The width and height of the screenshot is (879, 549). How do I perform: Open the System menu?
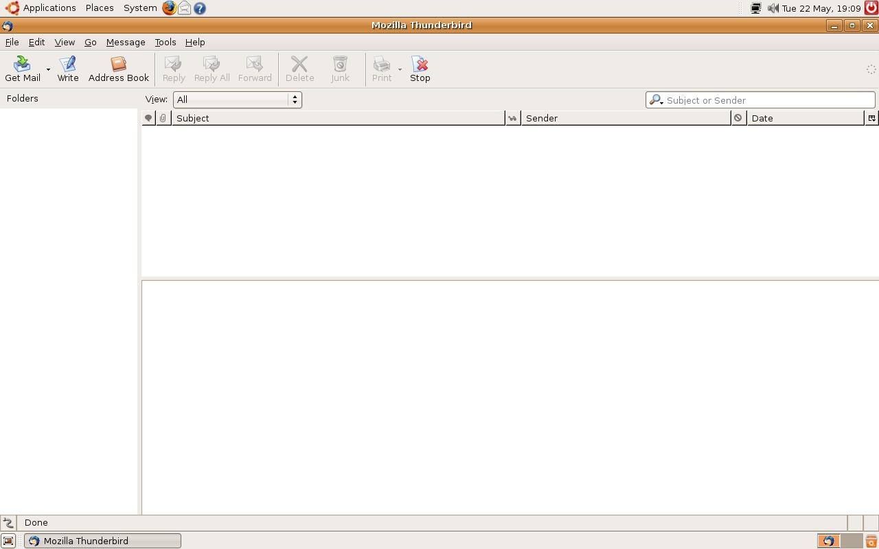140,8
